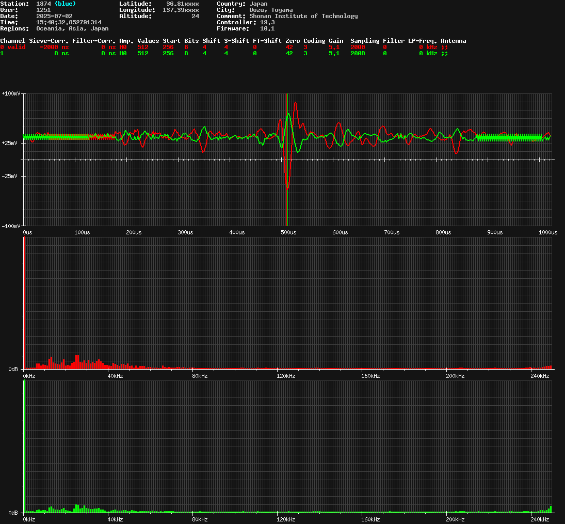Click the 500us time axis label
The width and height of the screenshot is (565, 524).
[288, 232]
